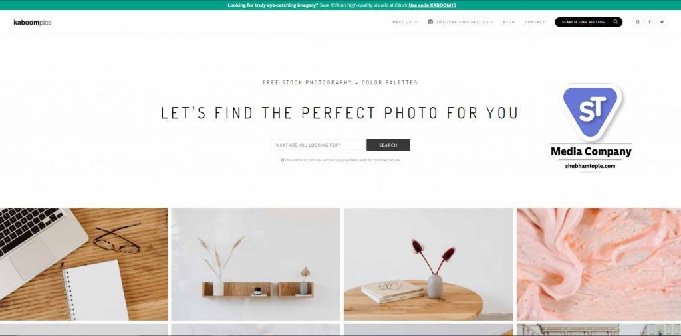Open the laptop and notebook photo
This screenshot has height=336, width=681.
(84, 264)
